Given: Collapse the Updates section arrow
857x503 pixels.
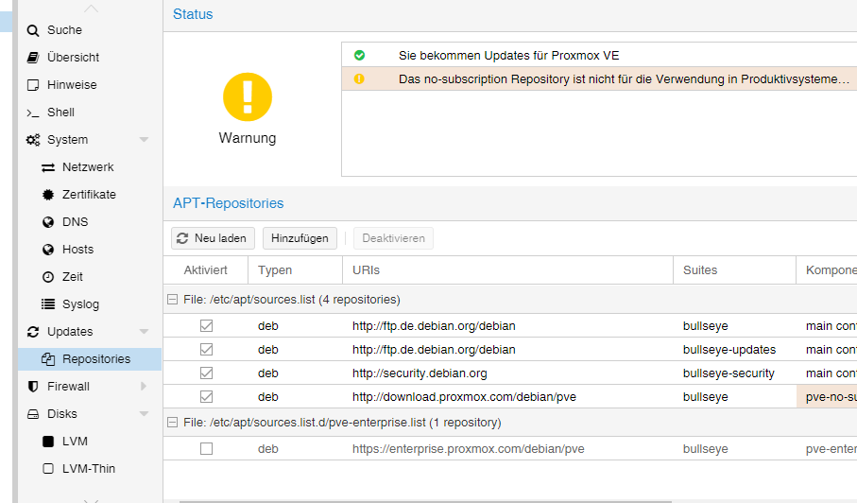Looking at the screenshot, I should [144, 332].
